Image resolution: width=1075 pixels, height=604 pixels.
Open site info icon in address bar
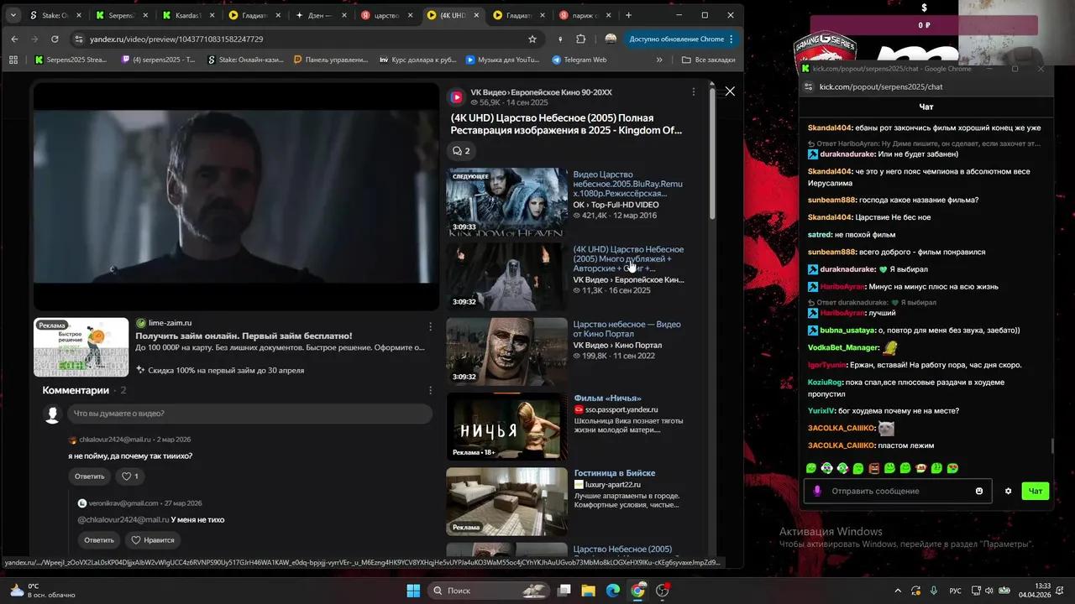(79, 39)
